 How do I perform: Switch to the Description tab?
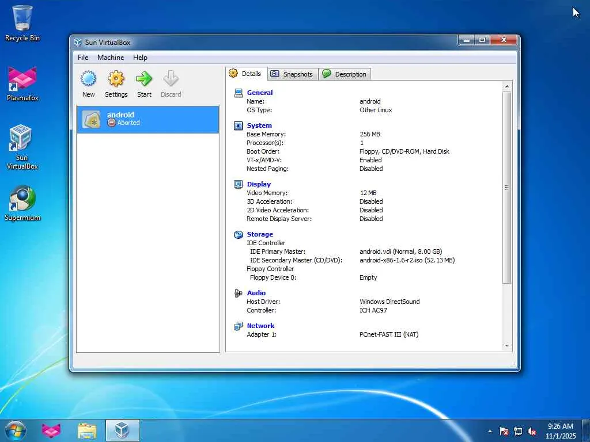[x=345, y=74]
